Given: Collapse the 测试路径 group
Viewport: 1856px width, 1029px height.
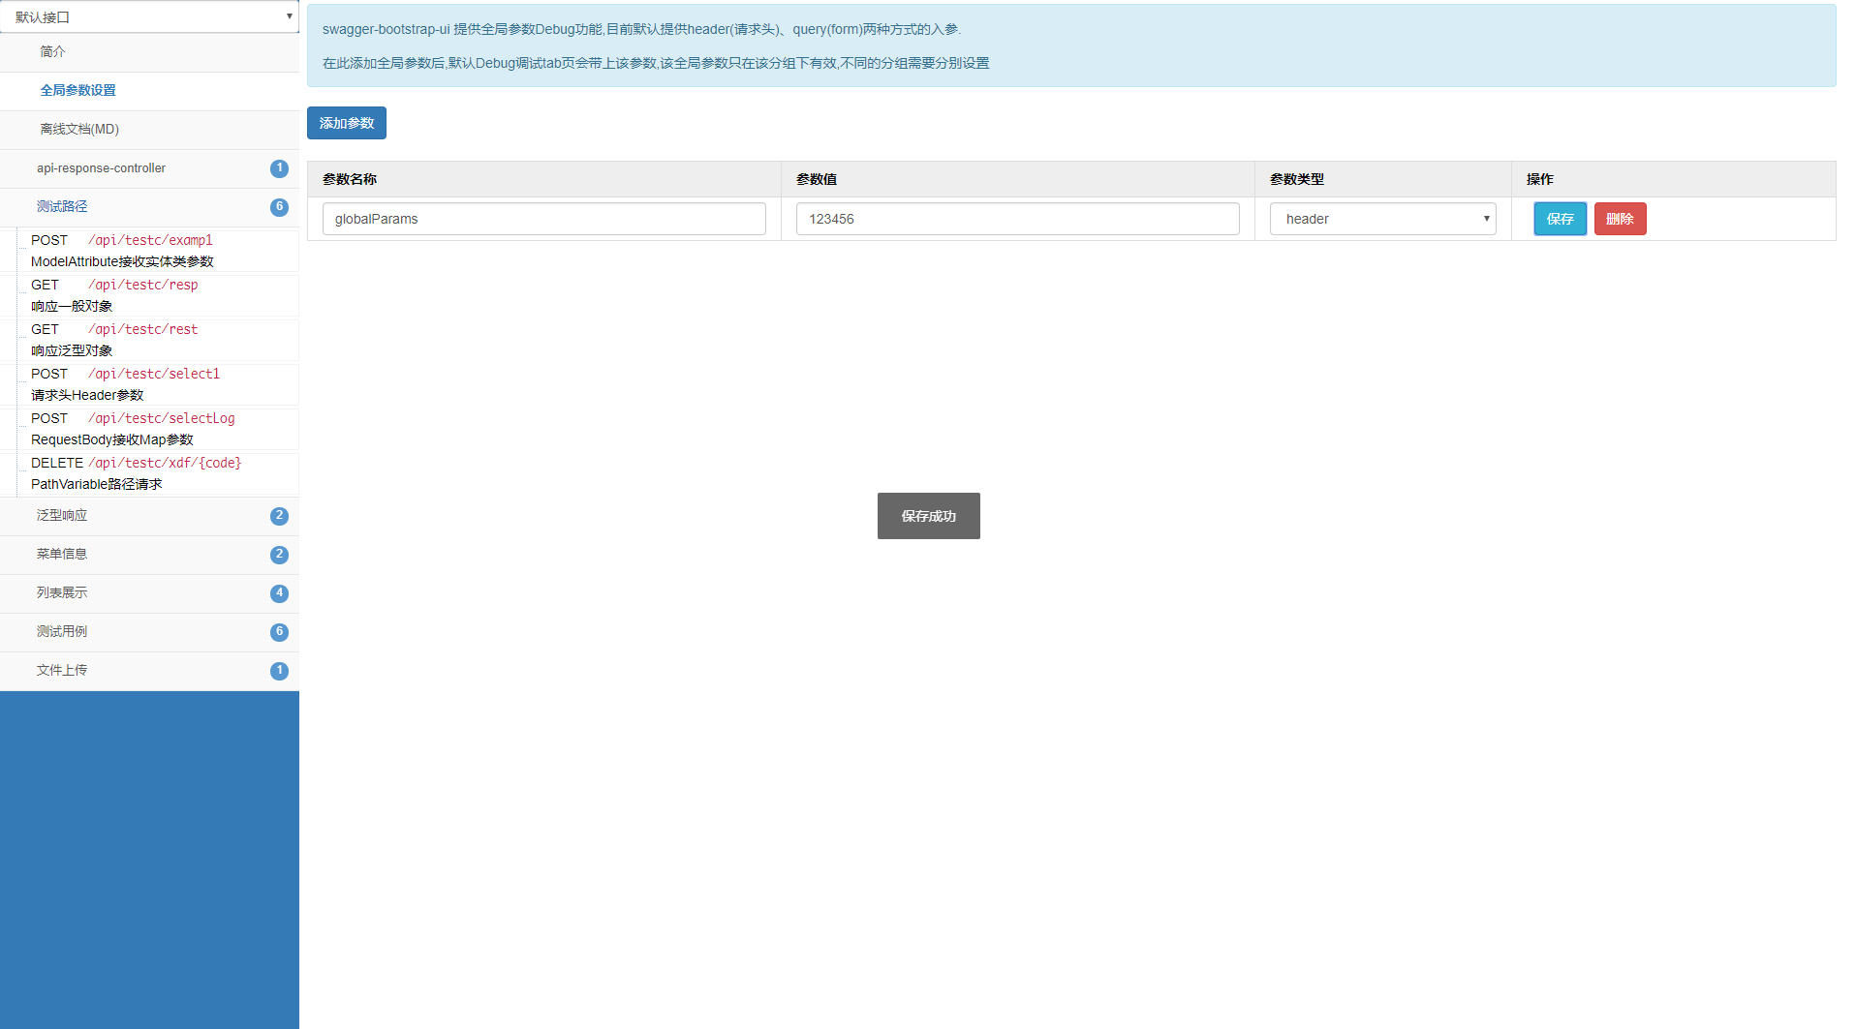Looking at the screenshot, I should pyautogui.click(x=149, y=207).
